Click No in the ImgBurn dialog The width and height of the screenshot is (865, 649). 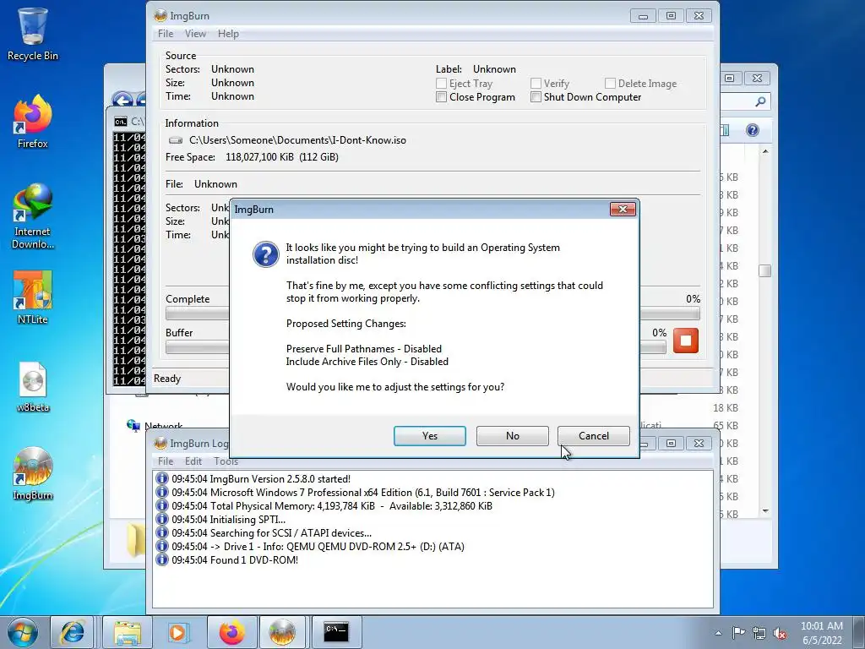coord(513,436)
